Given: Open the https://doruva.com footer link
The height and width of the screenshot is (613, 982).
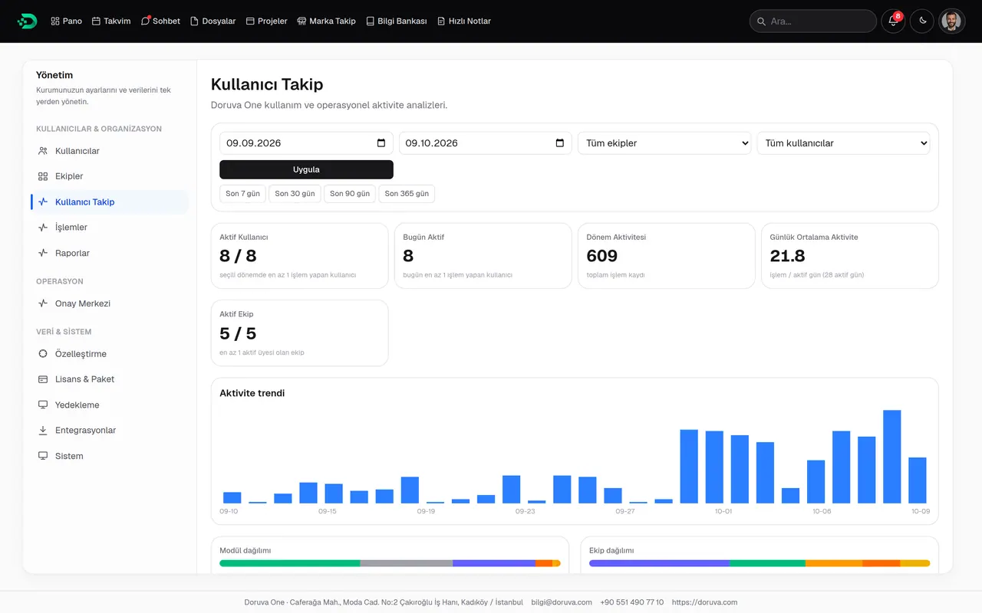Looking at the screenshot, I should click(704, 602).
